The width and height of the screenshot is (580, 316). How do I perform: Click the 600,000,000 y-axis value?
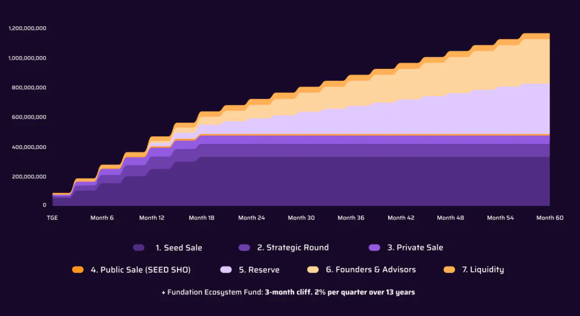pos(29,117)
